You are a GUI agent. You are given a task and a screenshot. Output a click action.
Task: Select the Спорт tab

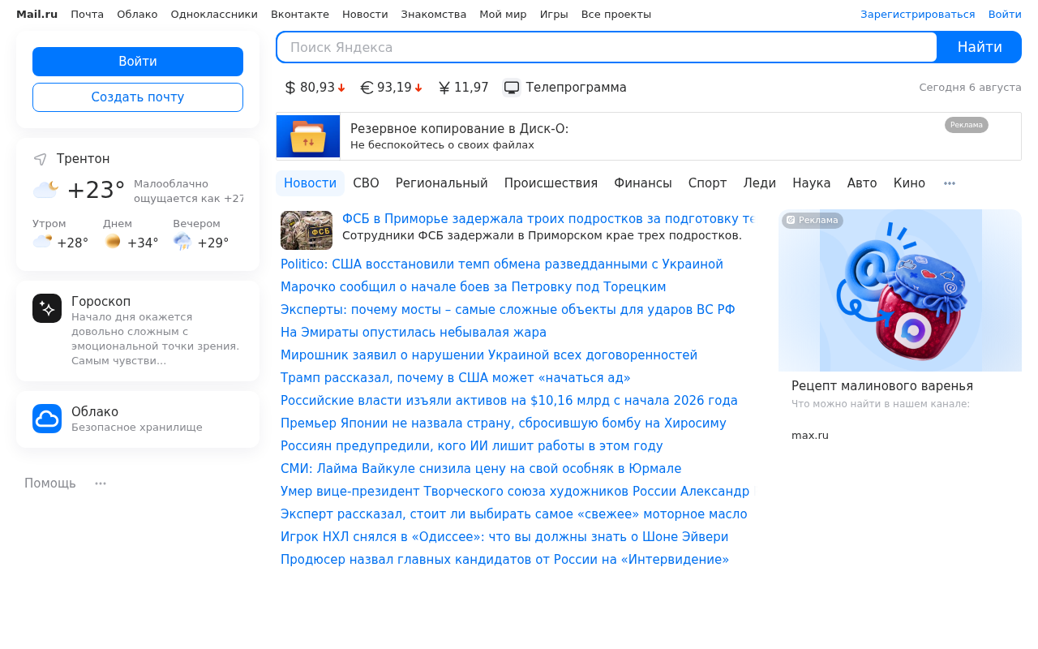[708, 183]
